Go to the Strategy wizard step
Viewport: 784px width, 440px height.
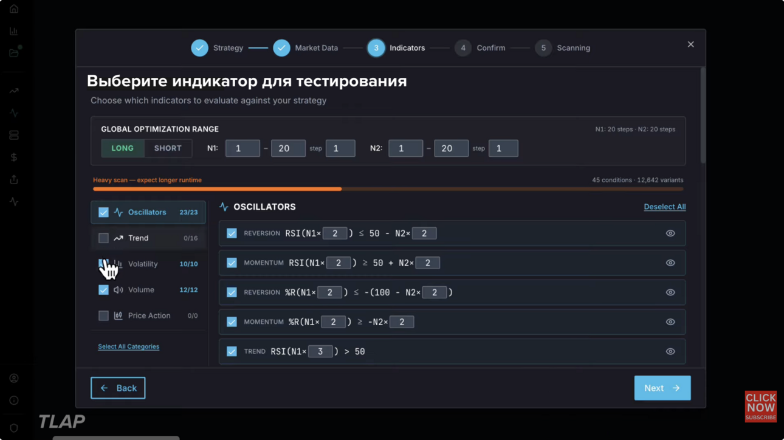(x=217, y=48)
